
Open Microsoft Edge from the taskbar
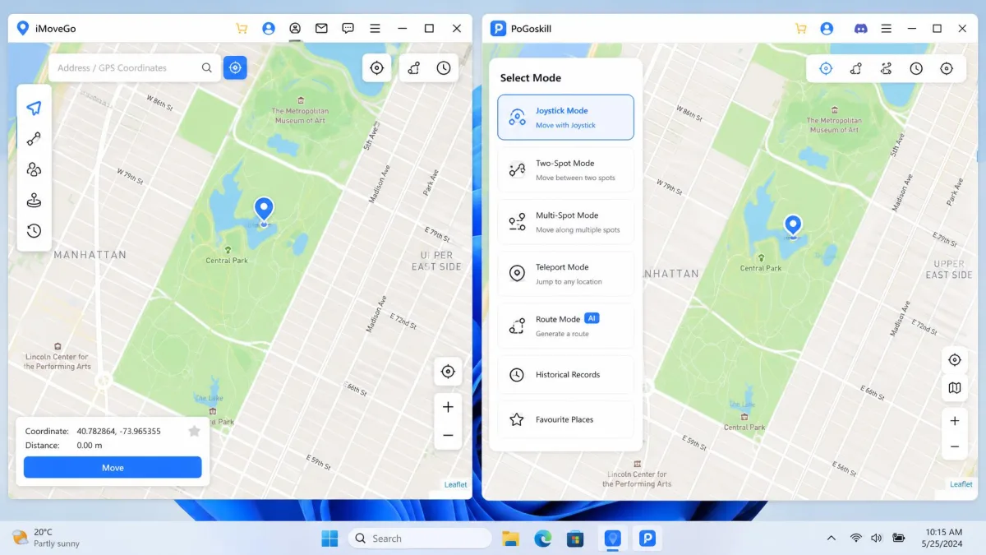(543, 539)
